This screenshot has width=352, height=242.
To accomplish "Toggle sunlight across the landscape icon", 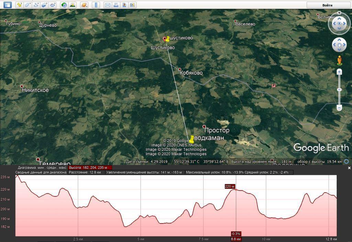I will pyautogui.click(x=73, y=5).
